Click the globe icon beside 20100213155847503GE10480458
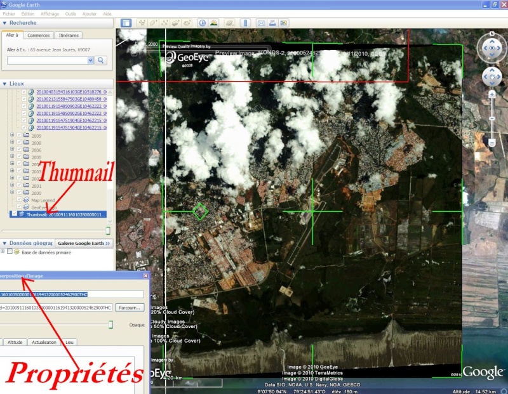This screenshot has height=394, width=508. tap(30, 99)
